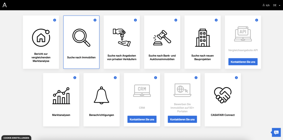Open Marktanalysen label
The image size is (283, 140).
[61, 115]
